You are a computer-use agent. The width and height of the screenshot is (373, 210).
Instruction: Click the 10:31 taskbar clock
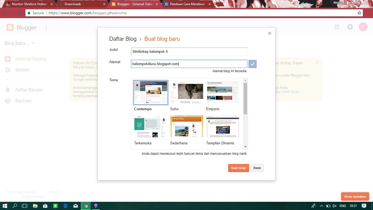(353, 206)
